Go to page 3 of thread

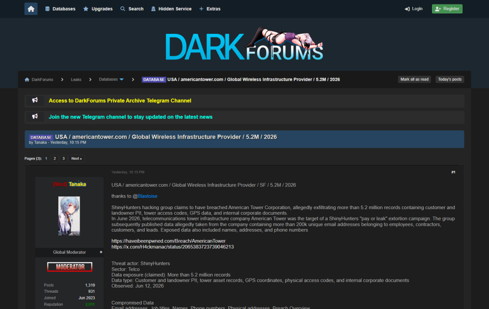63,159
